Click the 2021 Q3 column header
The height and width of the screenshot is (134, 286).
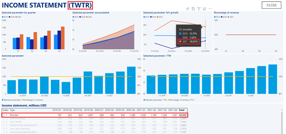click(162, 110)
